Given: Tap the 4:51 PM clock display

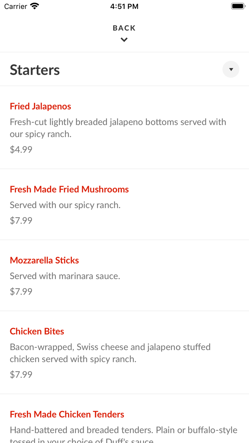Looking at the screenshot, I should (x=124, y=5).
